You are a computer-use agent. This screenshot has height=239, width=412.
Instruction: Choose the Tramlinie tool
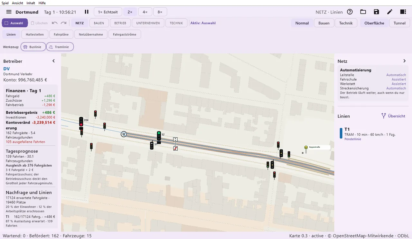[60, 47]
